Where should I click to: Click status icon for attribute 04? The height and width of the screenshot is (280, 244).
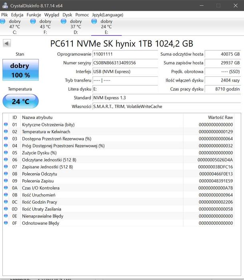tap(6, 145)
